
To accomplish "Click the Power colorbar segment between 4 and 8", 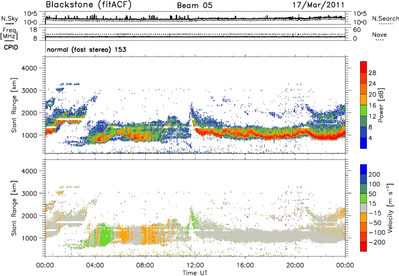I will (x=364, y=133).
